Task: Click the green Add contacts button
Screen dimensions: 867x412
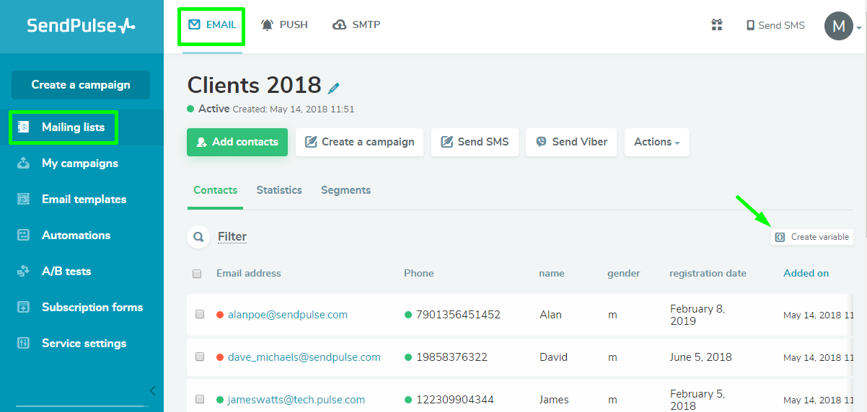Action: [237, 143]
